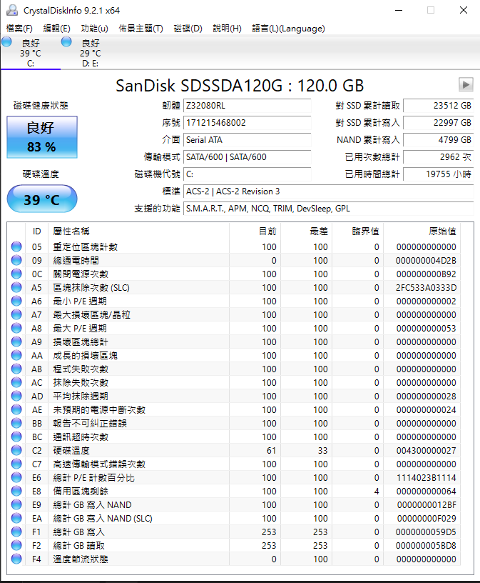This screenshot has height=583, width=480.
Task: Click the interface field Serial ATA
Action: 247,140
